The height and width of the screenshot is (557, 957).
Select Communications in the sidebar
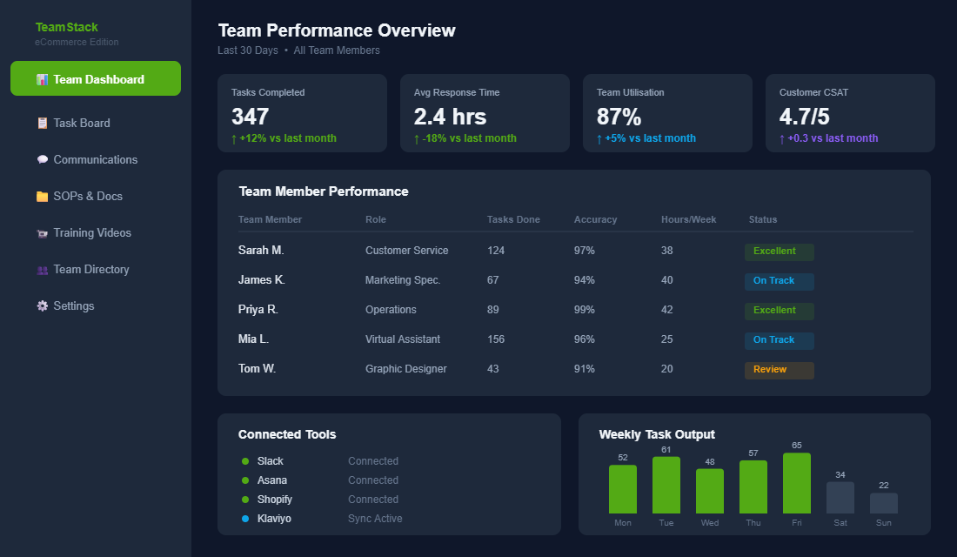coord(96,159)
